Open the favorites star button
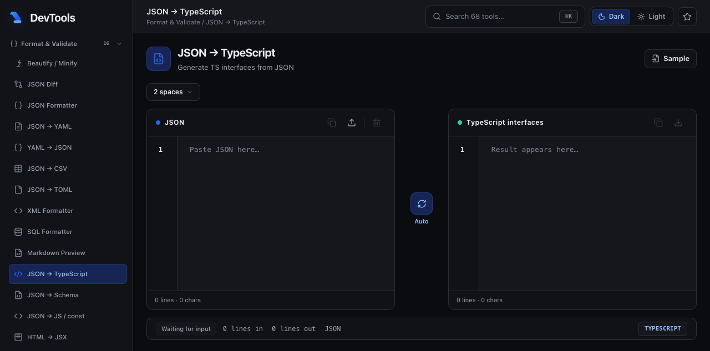710x351 pixels. pyautogui.click(x=687, y=17)
